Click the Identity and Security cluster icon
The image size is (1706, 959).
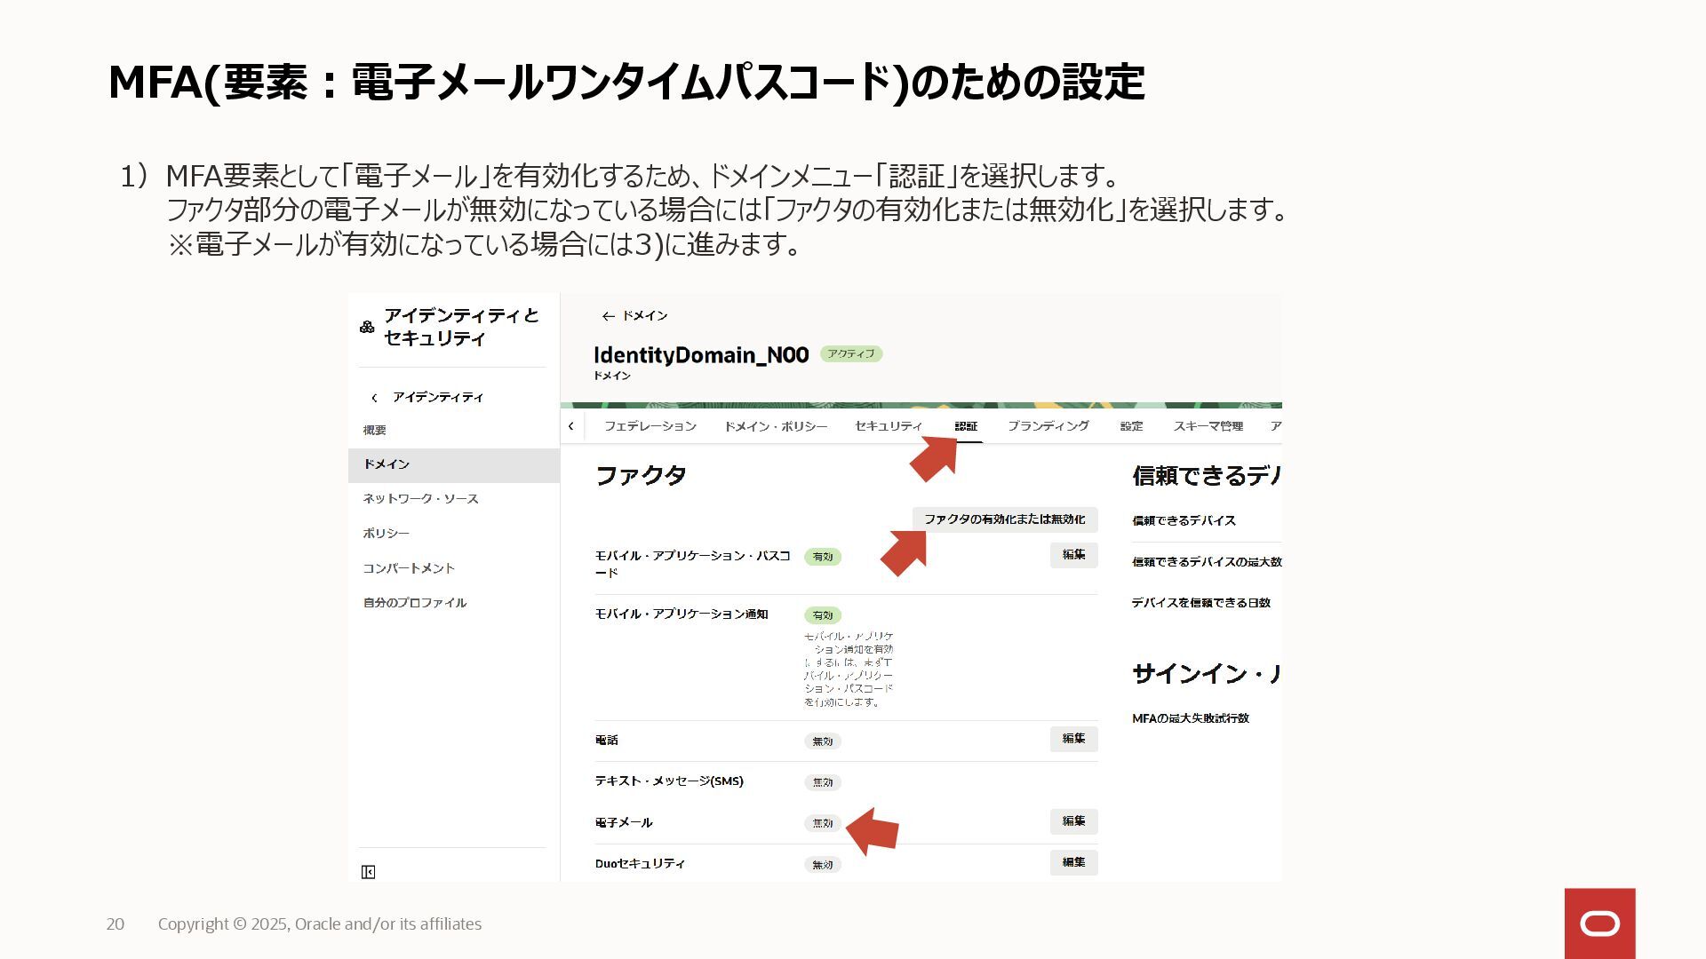coord(367,327)
